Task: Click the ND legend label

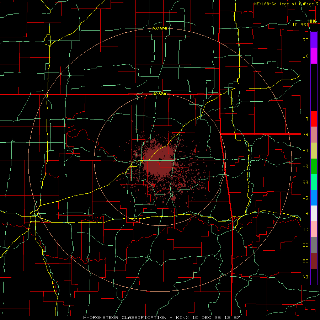Action: (305, 277)
